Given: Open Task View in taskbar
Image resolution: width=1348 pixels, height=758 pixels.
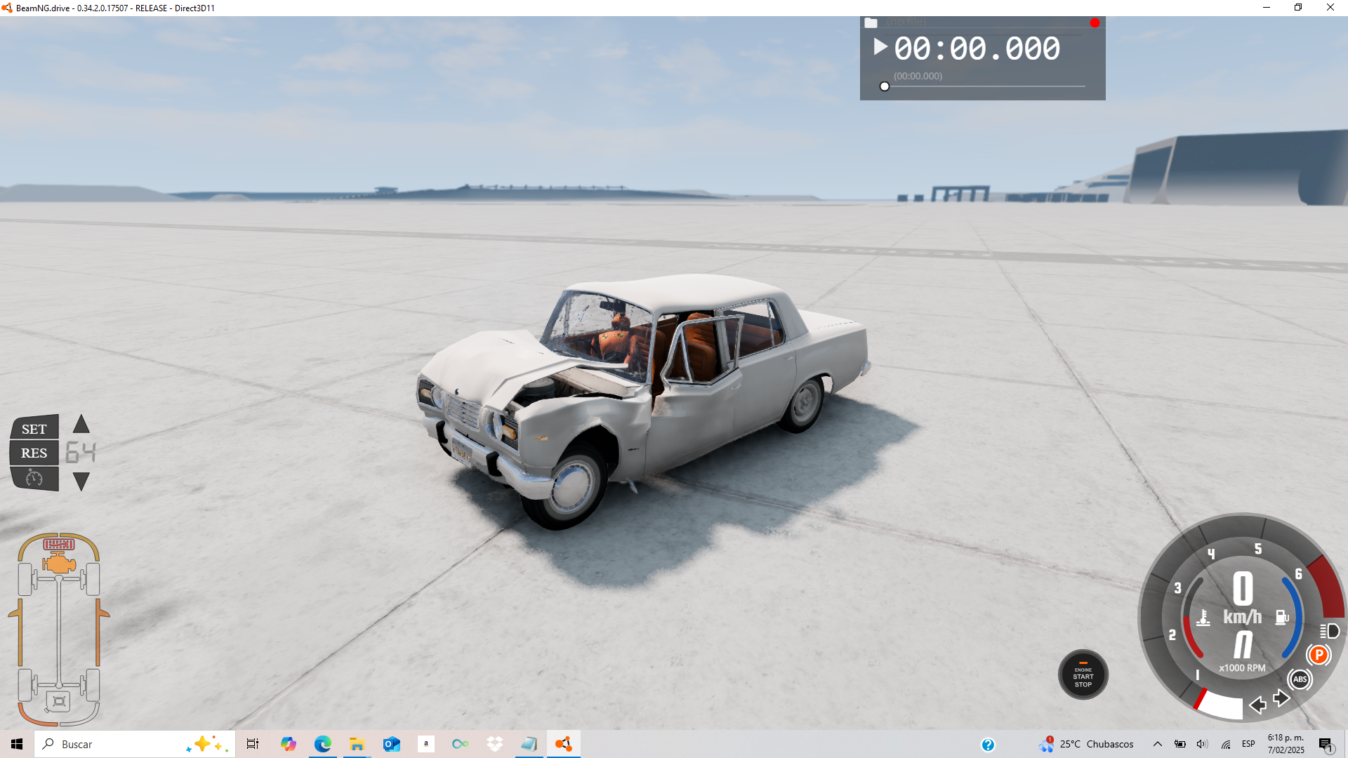Looking at the screenshot, I should pos(253,744).
